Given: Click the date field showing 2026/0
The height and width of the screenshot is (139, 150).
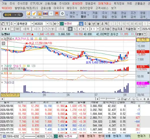Looking at the screenshot, I should click(146, 29).
